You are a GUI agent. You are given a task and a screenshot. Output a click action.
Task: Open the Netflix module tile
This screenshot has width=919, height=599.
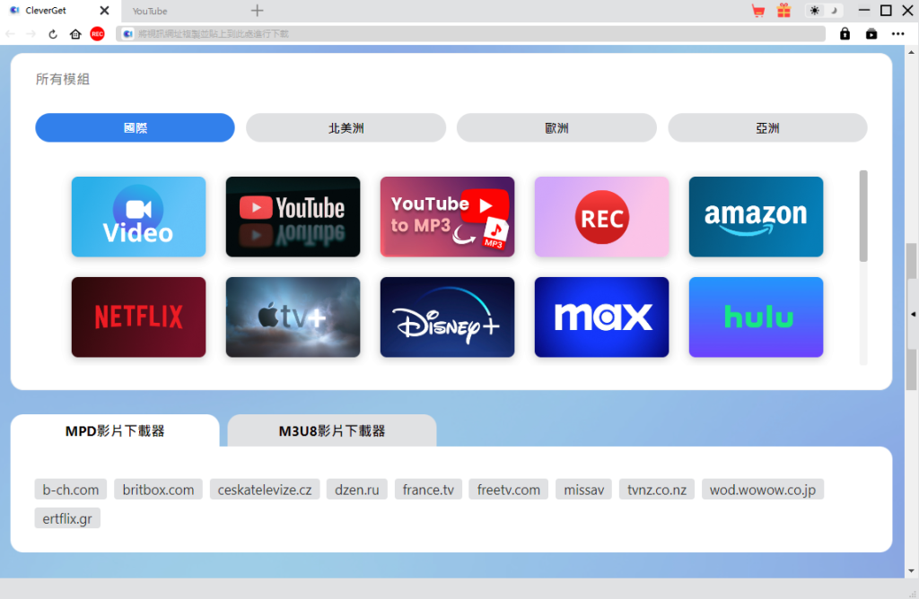(138, 317)
